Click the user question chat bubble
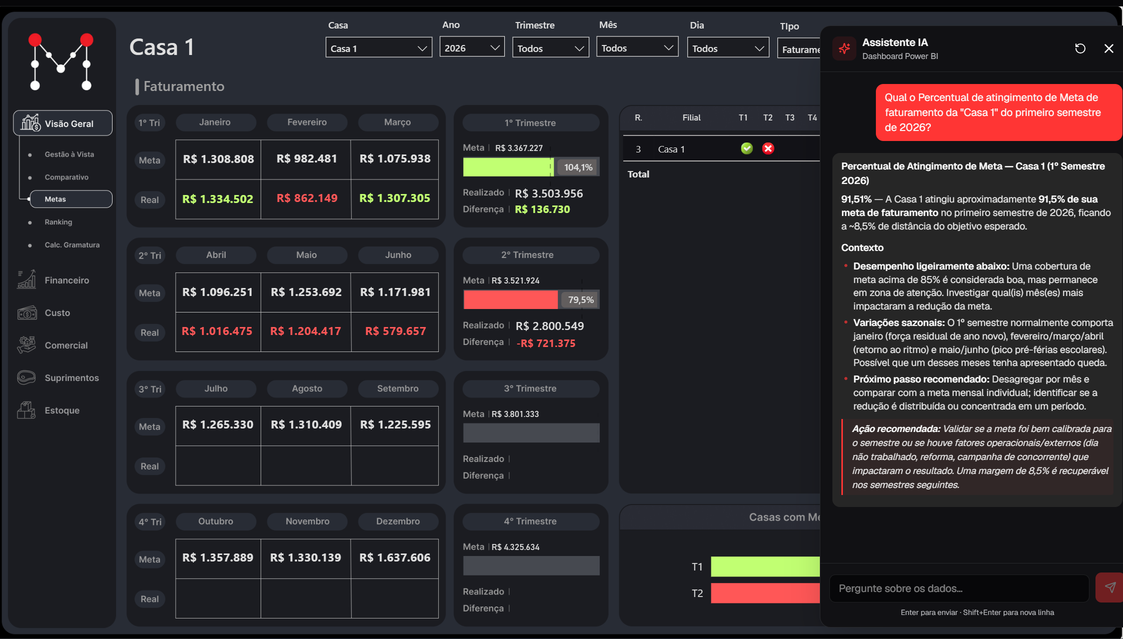Viewport: 1123px width, 639px height. [998, 112]
